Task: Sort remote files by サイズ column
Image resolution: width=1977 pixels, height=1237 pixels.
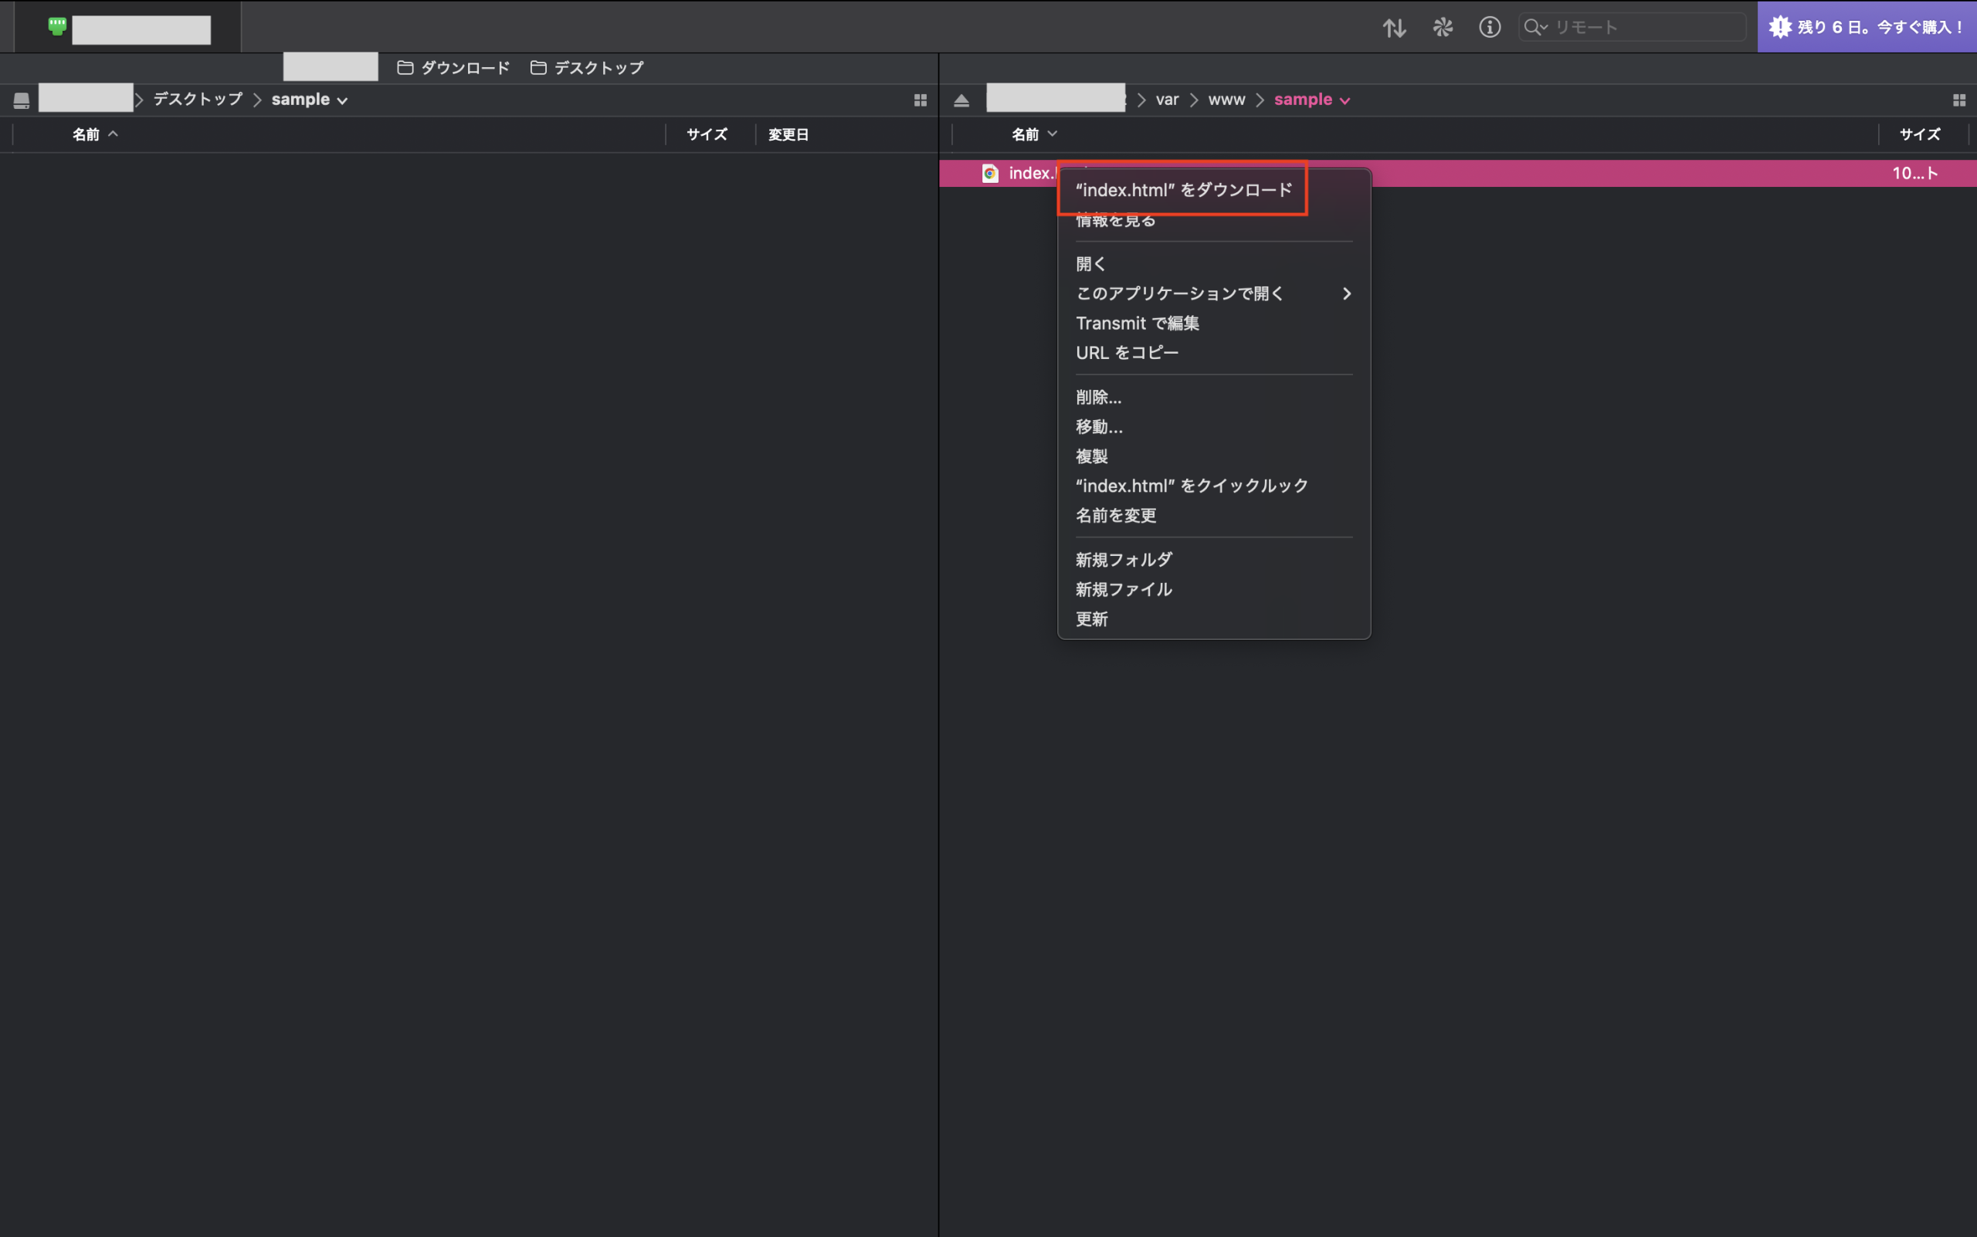Action: click(1920, 134)
